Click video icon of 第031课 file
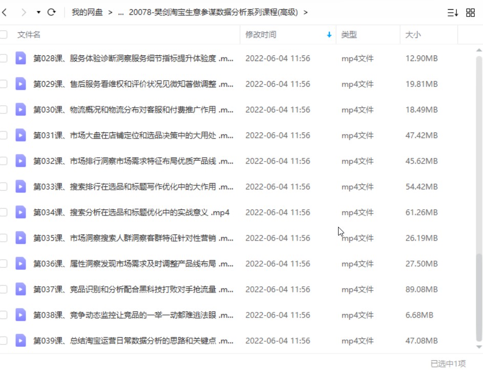This screenshot has height=372, width=483. point(20,135)
